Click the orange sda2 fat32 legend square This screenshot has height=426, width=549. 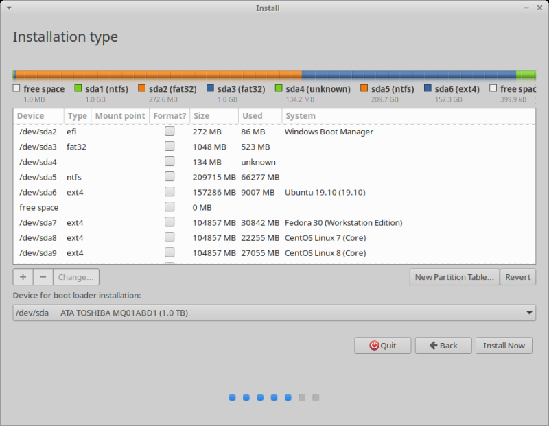(x=142, y=88)
